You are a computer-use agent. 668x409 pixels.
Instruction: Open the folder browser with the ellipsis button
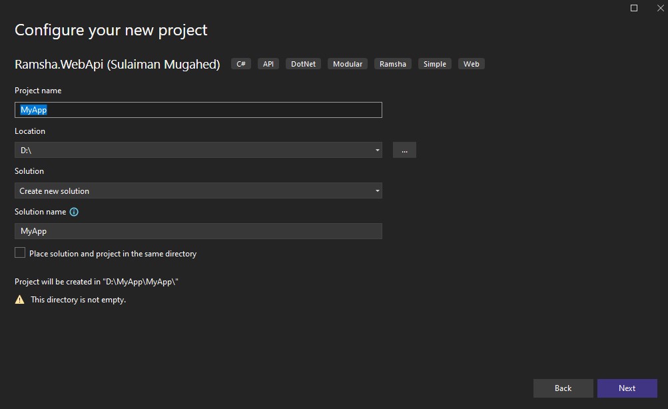coord(404,149)
